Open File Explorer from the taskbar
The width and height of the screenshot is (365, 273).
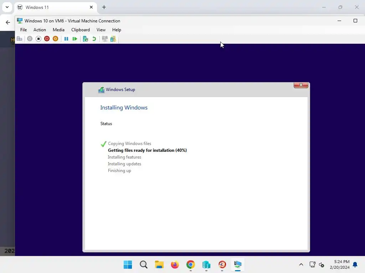(x=159, y=264)
